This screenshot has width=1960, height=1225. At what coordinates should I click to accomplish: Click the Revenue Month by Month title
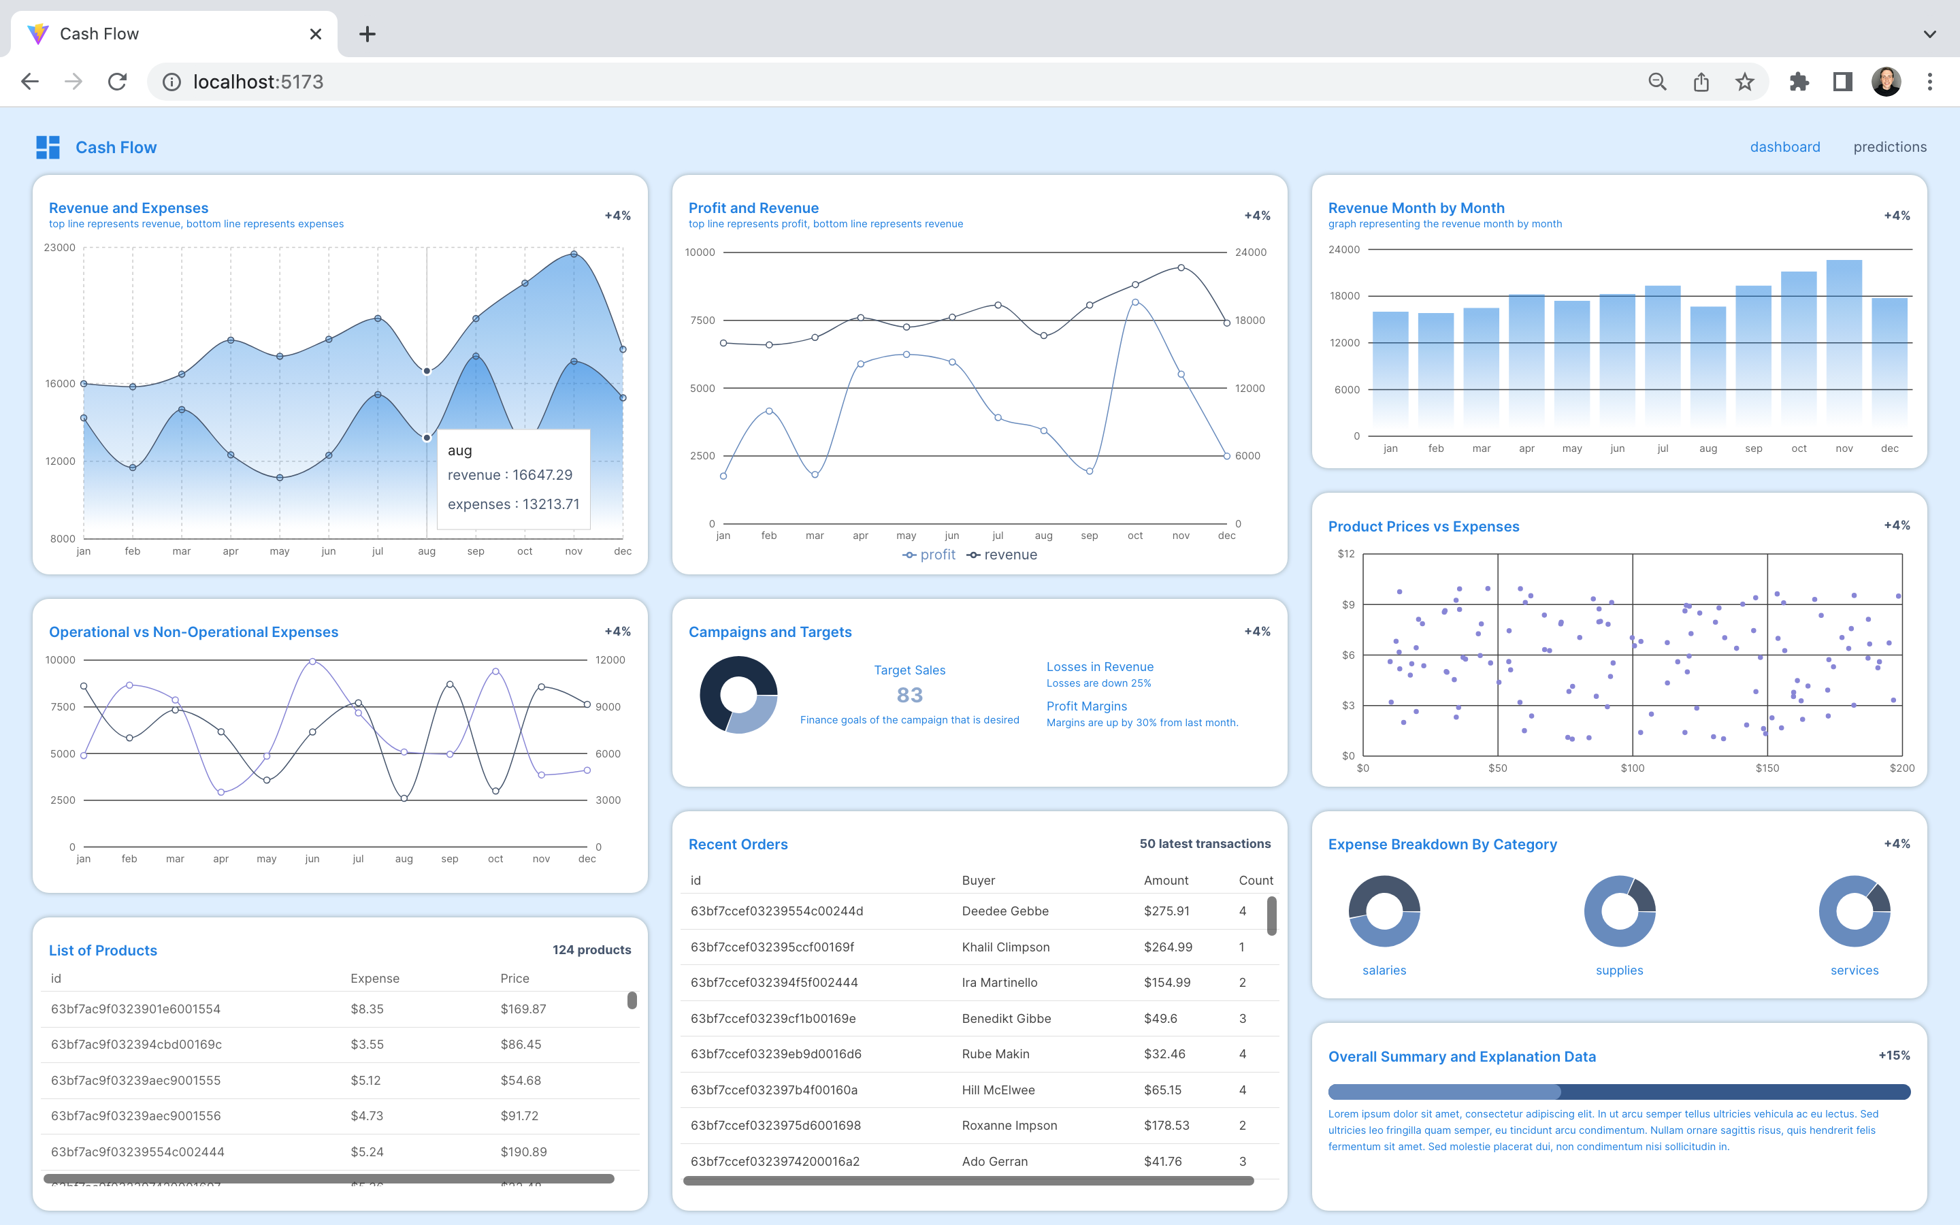click(x=1416, y=208)
